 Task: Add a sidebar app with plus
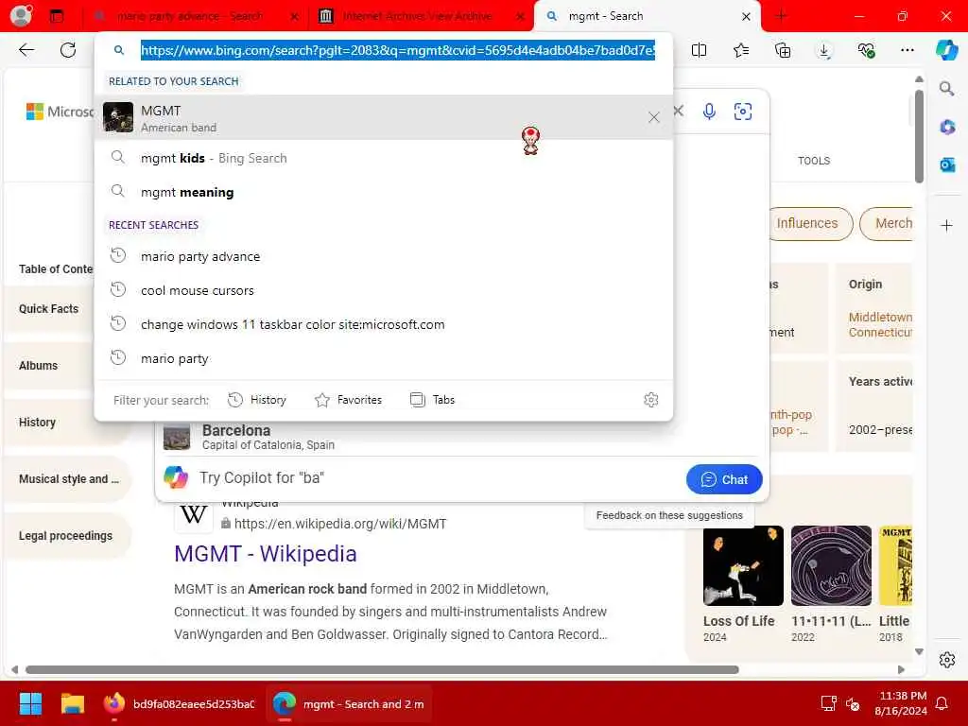(947, 225)
